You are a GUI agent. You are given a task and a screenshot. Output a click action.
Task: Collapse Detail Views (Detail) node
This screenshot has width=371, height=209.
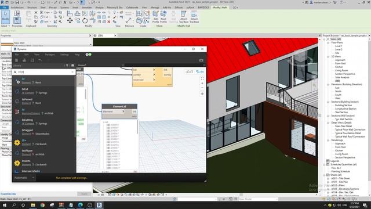pyautogui.click(x=328, y=122)
